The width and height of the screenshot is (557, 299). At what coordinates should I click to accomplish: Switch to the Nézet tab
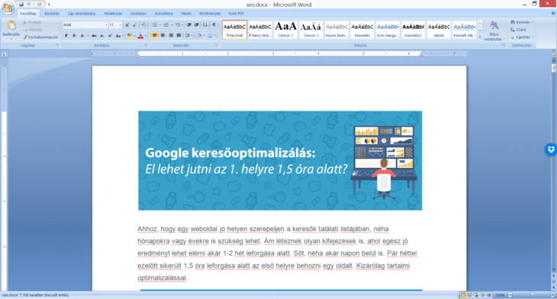pyautogui.click(x=186, y=14)
